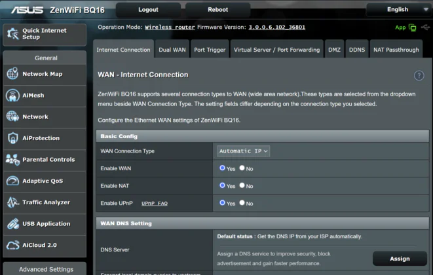The width and height of the screenshot is (433, 275).
Task: Click the Reboot button
Action: click(218, 10)
